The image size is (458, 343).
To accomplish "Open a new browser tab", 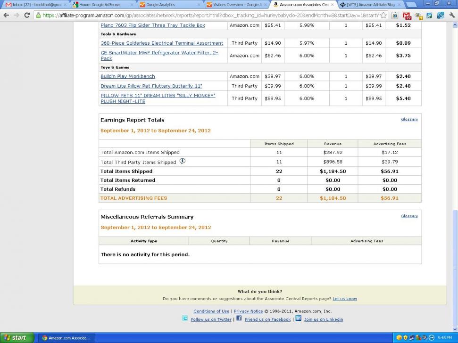I will [411, 5].
